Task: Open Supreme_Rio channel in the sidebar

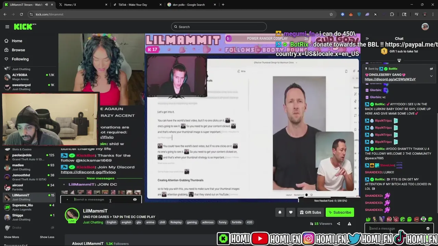Action: [x=29, y=207]
